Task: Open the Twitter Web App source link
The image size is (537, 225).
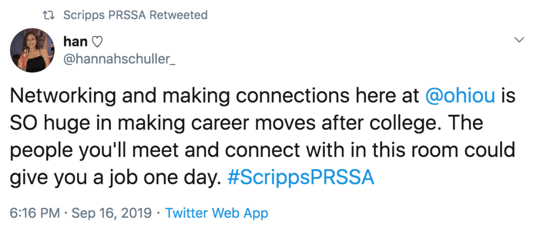Action: (x=216, y=213)
